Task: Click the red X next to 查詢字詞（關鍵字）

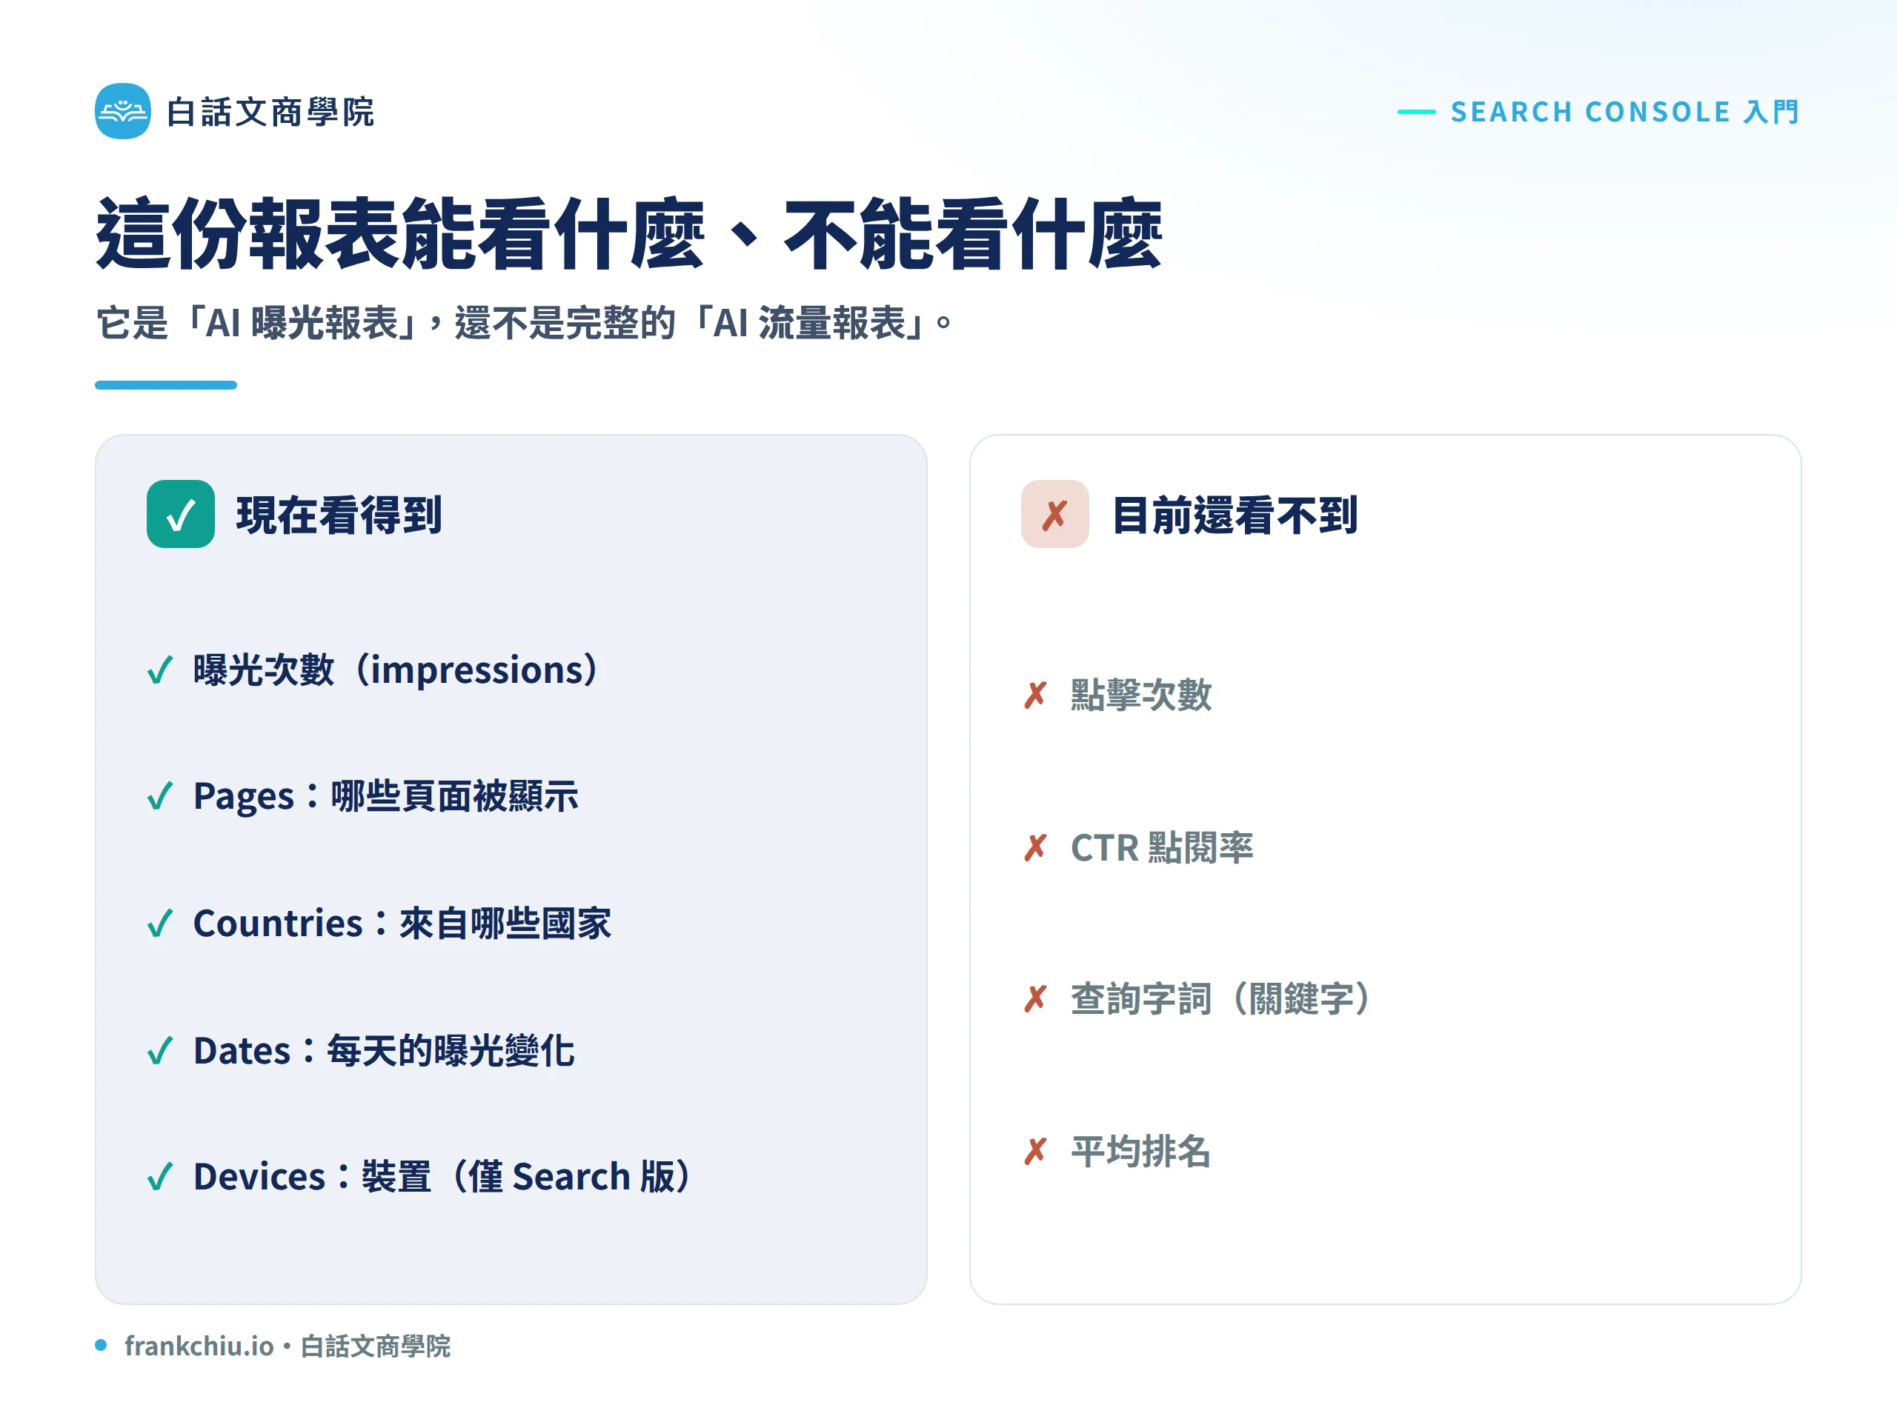Action: pos(1036,999)
